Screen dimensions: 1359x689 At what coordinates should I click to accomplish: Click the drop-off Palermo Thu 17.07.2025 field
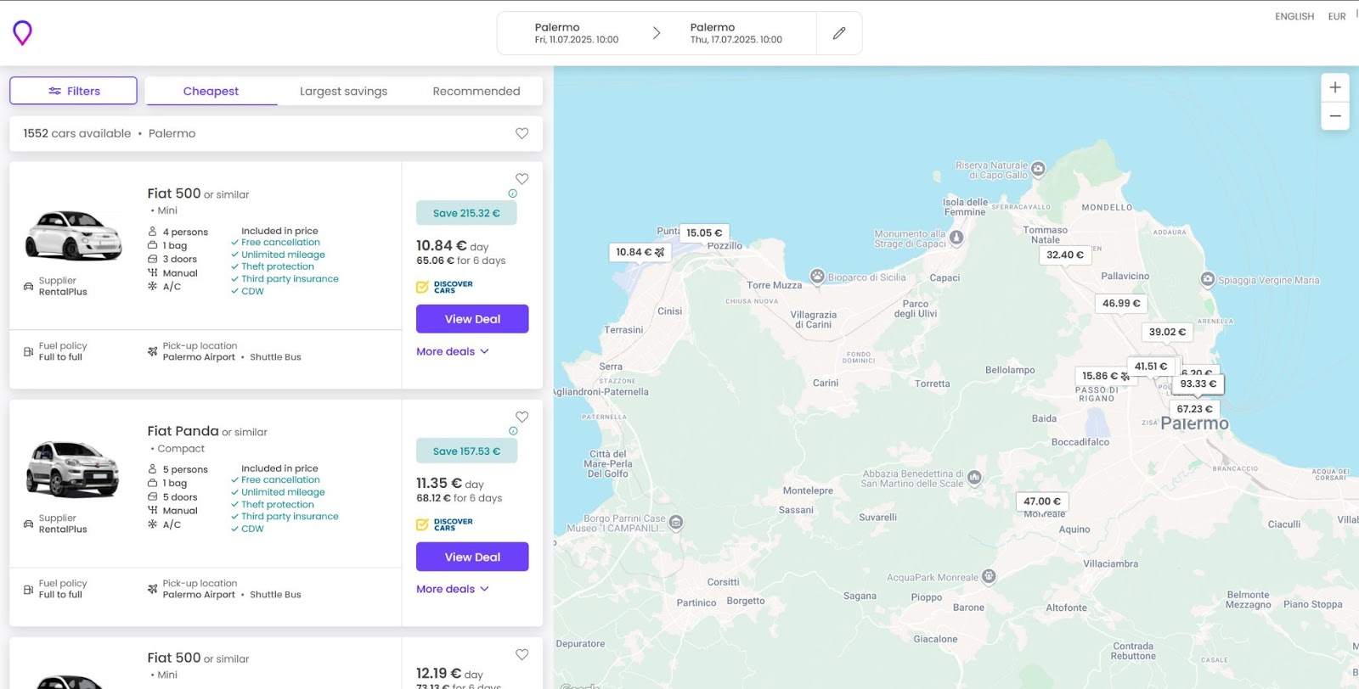[x=736, y=33]
